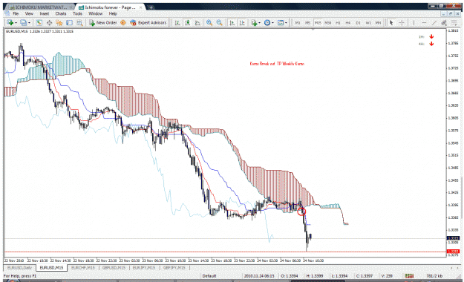
Task: Click the Templates toolbar icon
Action: pos(280,22)
